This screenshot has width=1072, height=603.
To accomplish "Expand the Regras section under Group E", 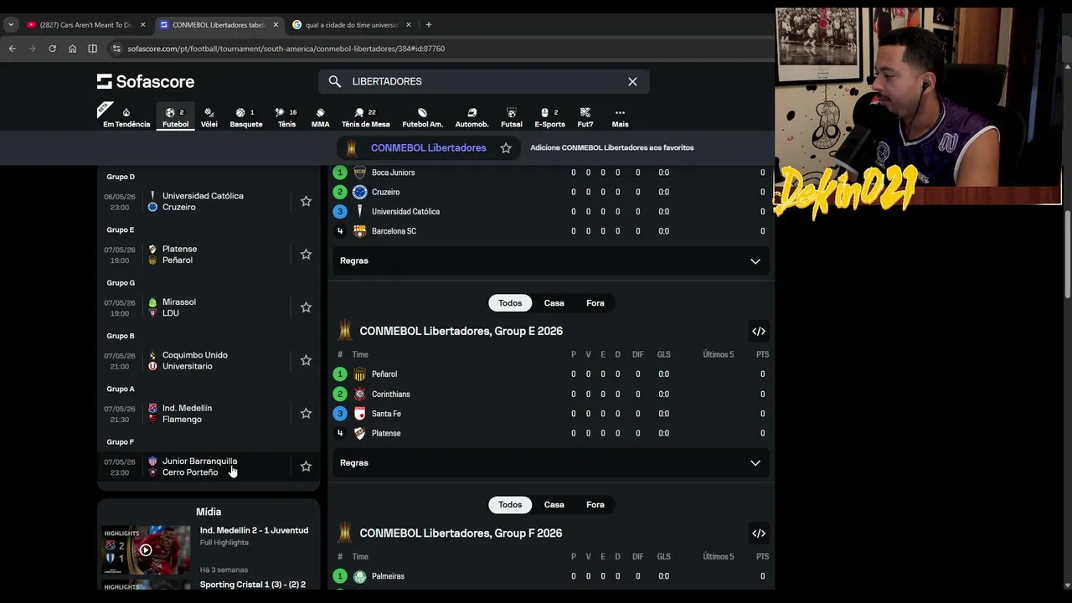I will pos(550,462).
